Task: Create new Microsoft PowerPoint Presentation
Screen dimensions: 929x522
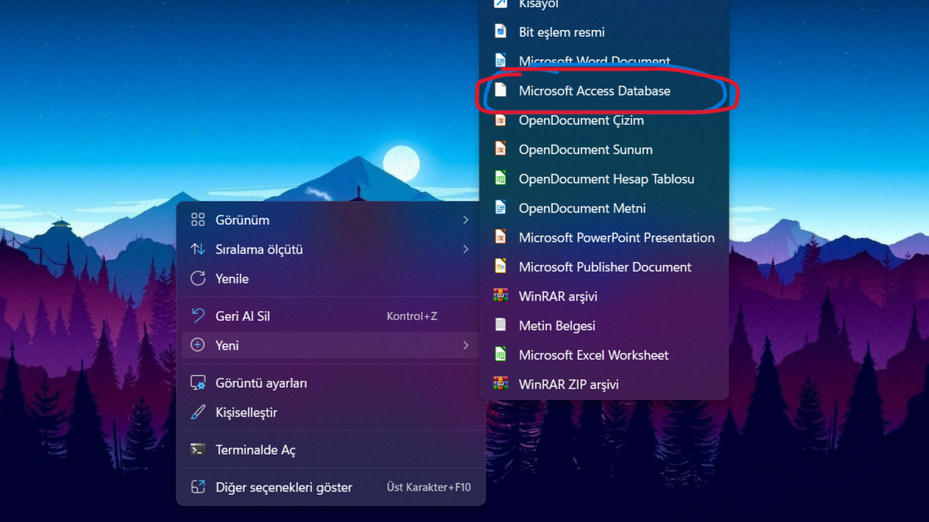Action: pyautogui.click(x=604, y=238)
